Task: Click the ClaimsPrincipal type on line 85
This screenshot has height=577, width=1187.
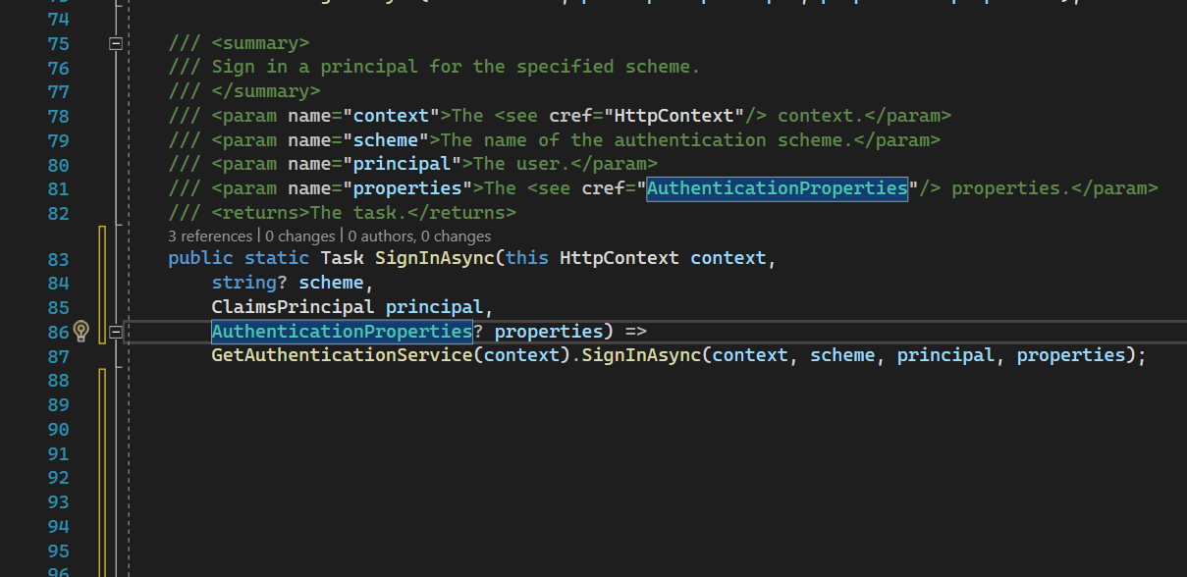Action: point(293,307)
